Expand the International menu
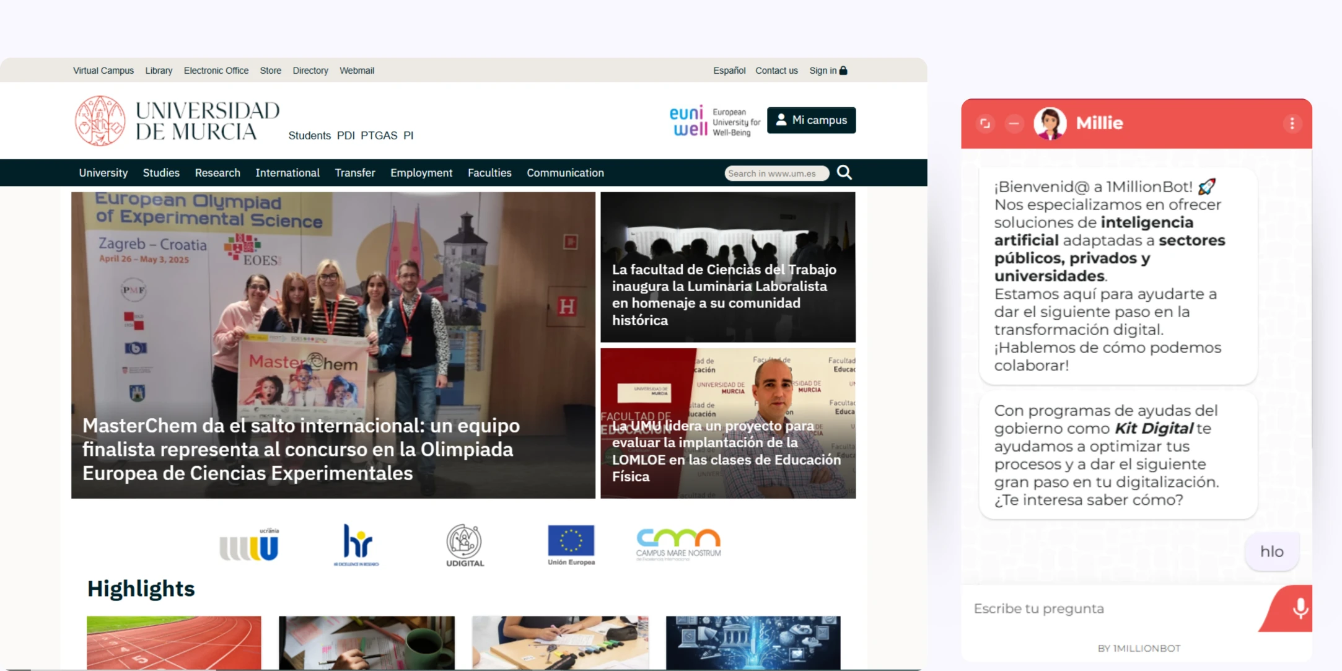Viewport: 1342px width, 671px height. click(x=287, y=173)
